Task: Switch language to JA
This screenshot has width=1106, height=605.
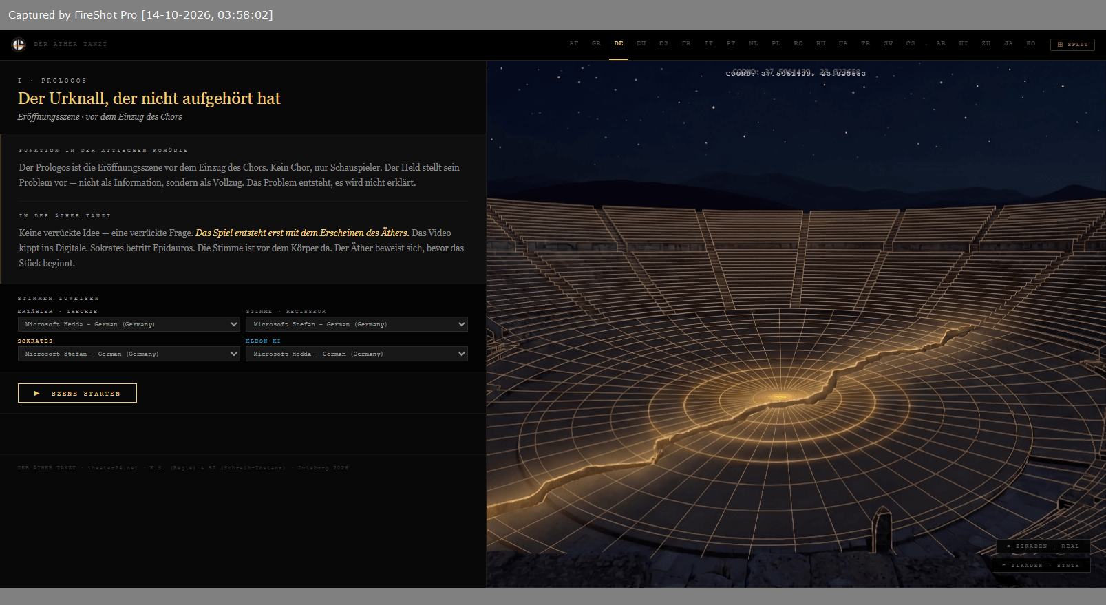Action: click(1008, 43)
